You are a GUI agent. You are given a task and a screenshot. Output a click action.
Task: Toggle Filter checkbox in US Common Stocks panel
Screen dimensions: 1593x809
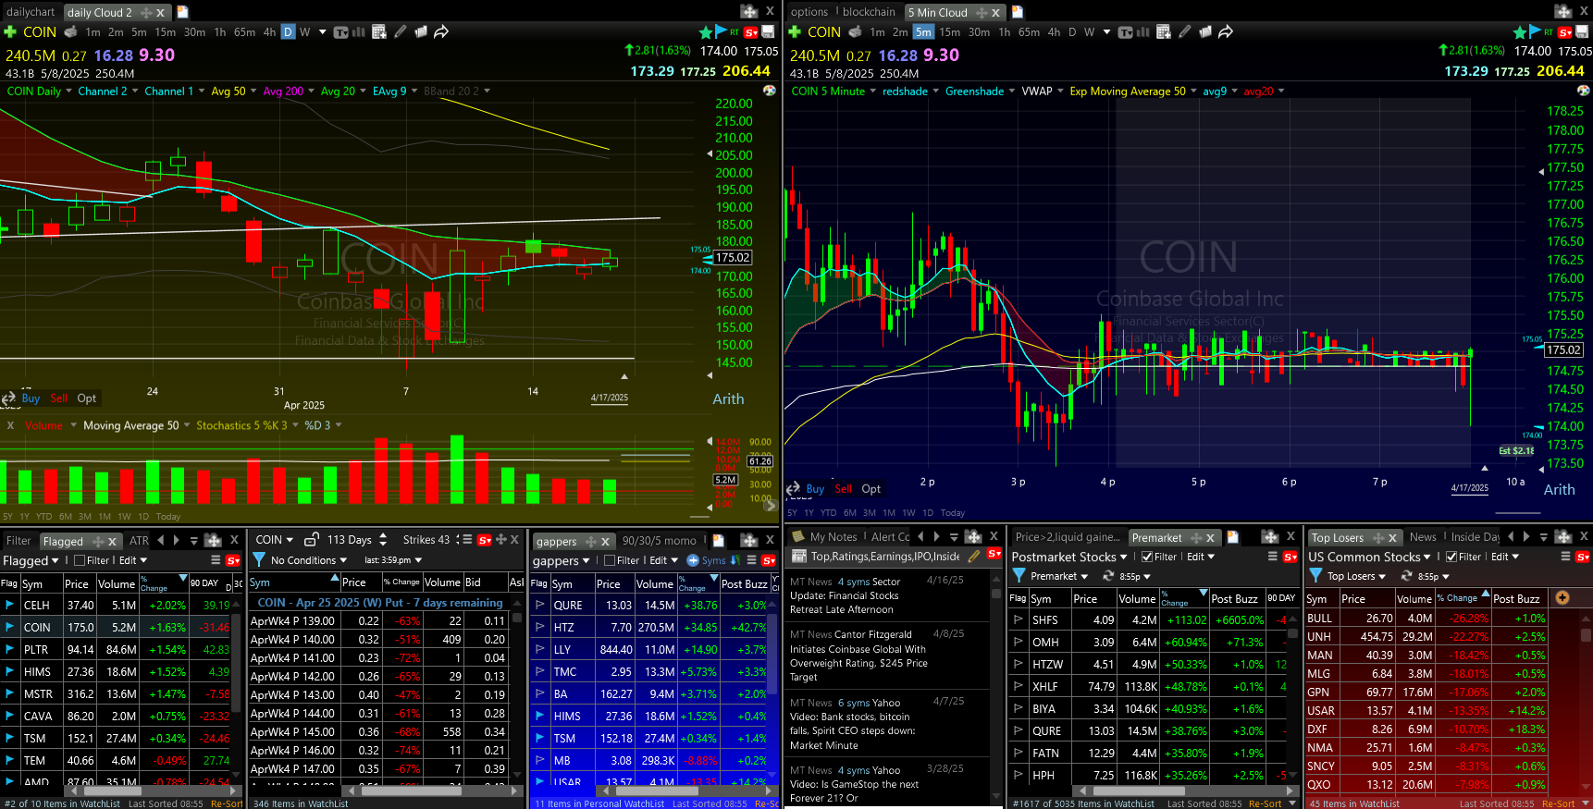(1451, 557)
